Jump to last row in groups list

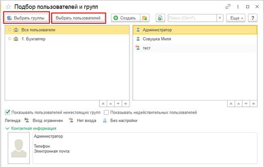(125, 103)
